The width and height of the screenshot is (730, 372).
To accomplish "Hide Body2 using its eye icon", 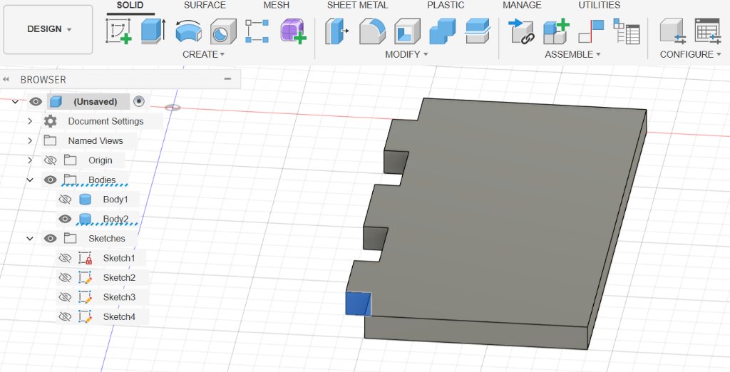I will click(65, 219).
